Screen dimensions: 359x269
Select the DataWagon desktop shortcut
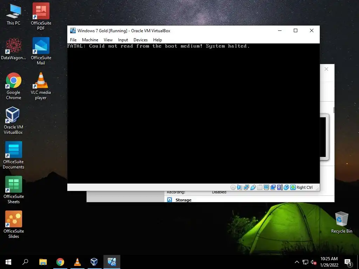(14, 49)
